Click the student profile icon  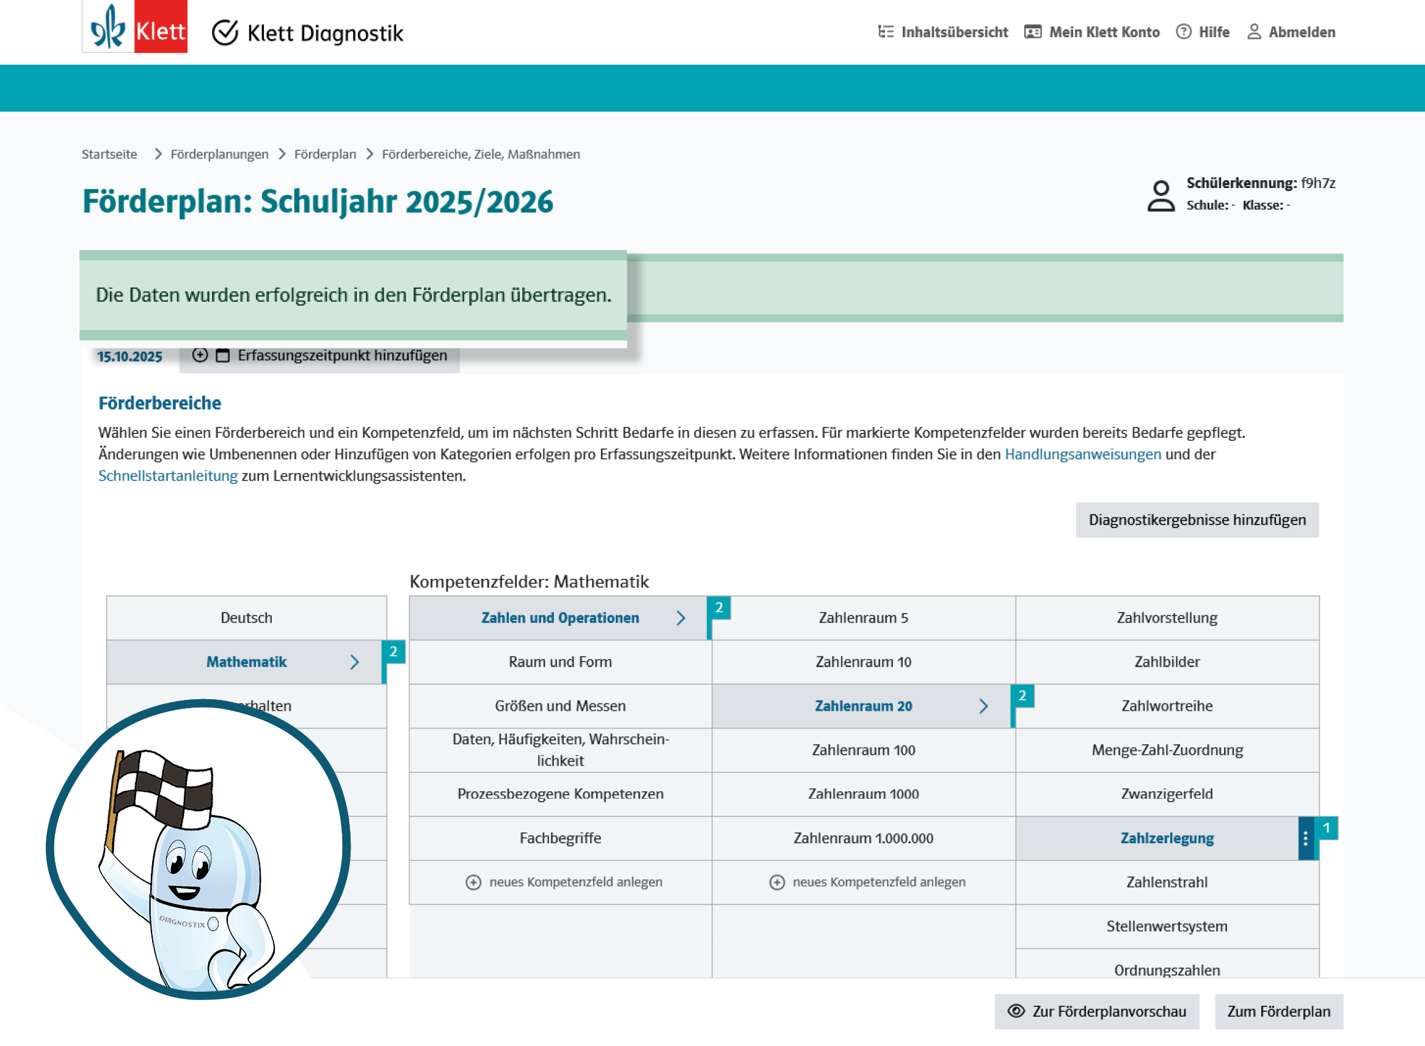pyautogui.click(x=1161, y=195)
